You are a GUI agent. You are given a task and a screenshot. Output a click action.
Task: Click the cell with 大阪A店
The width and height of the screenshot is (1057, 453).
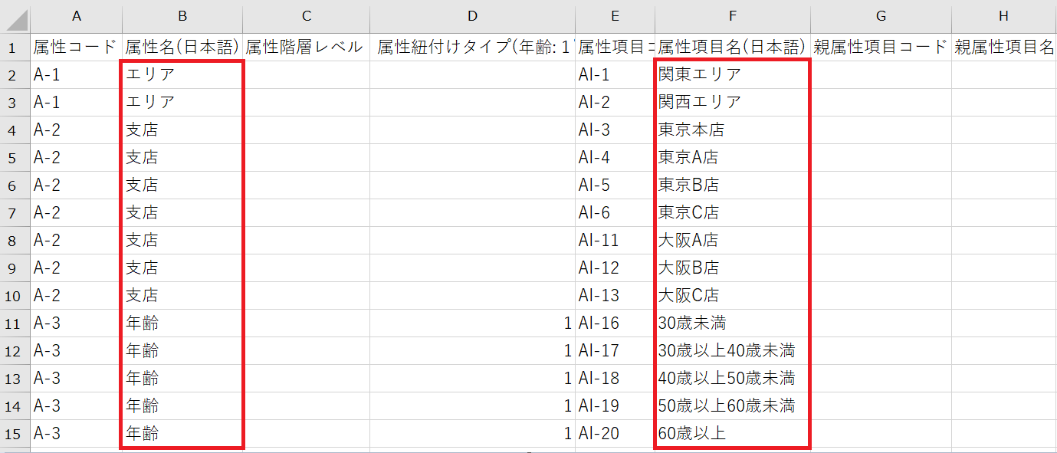[x=732, y=239]
